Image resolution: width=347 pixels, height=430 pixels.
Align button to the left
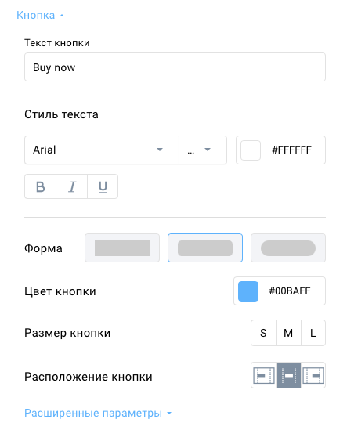[264, 375]
